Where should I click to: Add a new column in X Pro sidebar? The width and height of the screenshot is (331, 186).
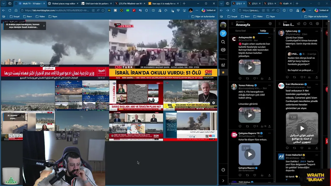click(x=223, y=50)
